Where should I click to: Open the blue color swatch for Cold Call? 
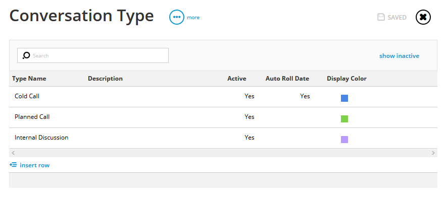pyautogui.click(x=344, y=98)
